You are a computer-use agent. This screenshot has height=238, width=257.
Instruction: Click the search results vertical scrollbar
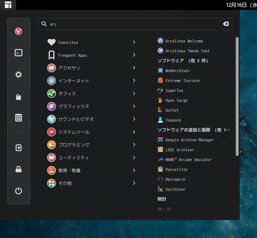(x=237, y=96)
